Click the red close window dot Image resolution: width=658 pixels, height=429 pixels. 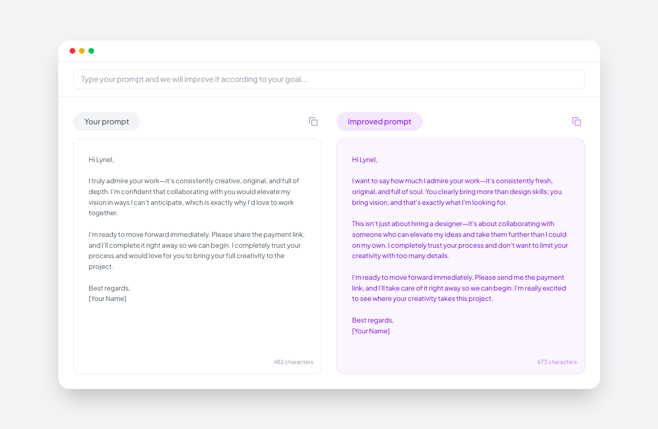[x=72, y=51]
